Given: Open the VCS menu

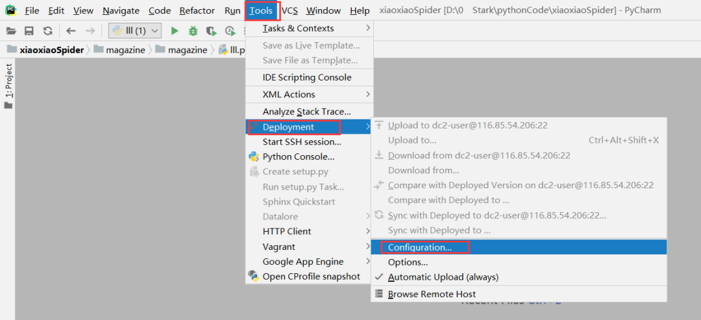Looking at the screenshot, I should click(x=289, y=11).
